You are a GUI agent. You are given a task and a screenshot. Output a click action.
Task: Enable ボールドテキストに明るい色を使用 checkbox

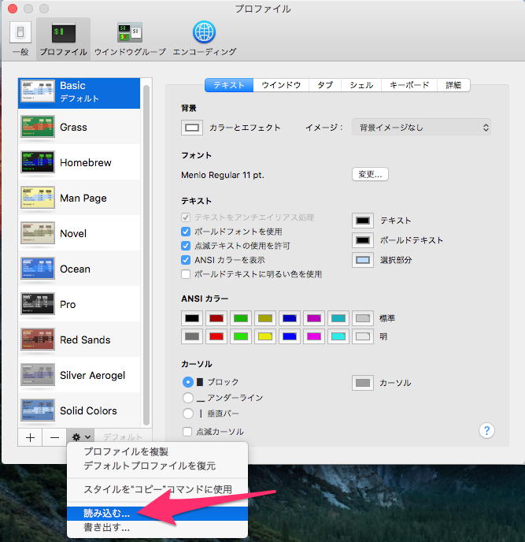(186, 274)
